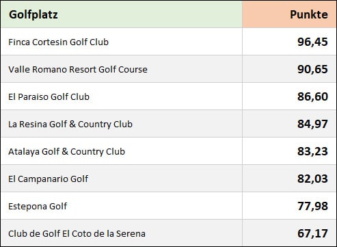Click the Golfplatz column header

pyautogui.click(x=33, y=15)
